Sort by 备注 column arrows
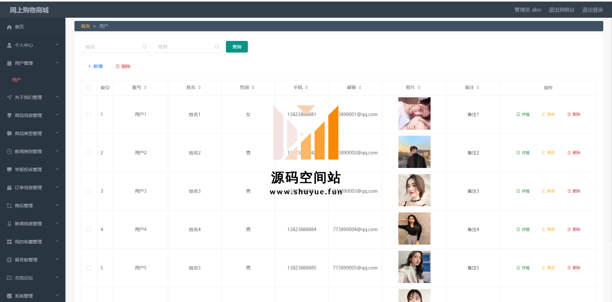 point(478,87)
